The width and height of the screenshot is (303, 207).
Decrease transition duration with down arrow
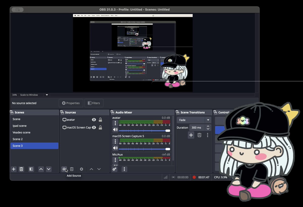click(208, 129)
